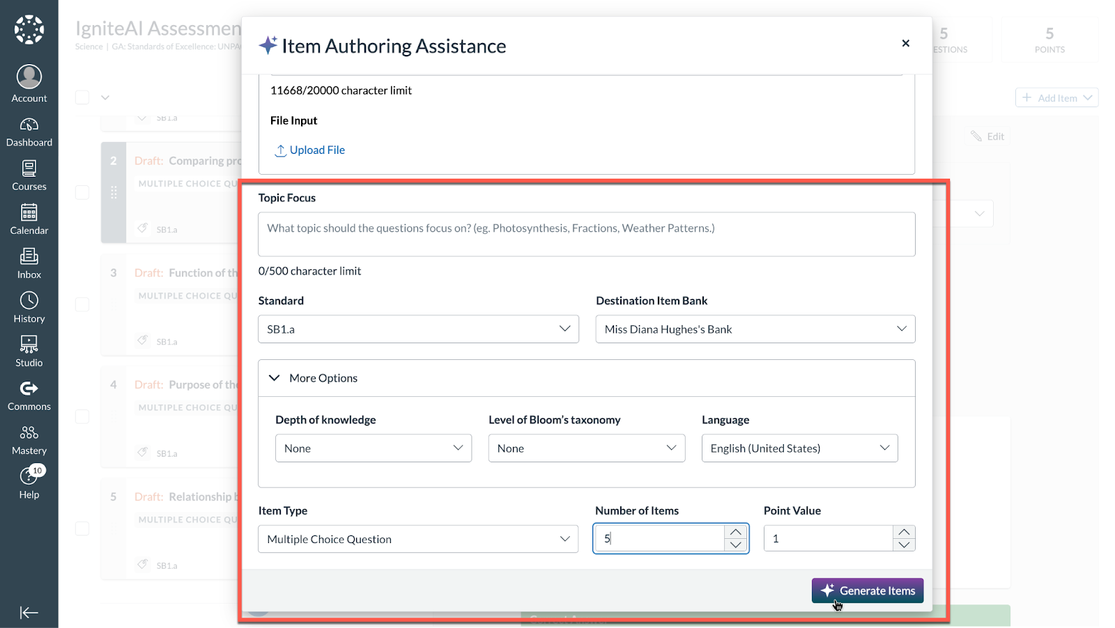Image resolution: width=1115 pixels, height=628 pixels.
Task: Open the Mastery section
Action: point(29,440)
